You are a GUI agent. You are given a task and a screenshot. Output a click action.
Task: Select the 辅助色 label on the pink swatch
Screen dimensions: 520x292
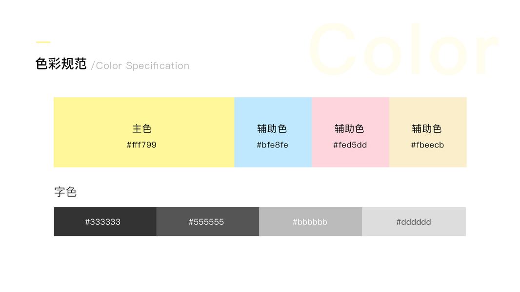pyautogui.click(x=349, y=129)
